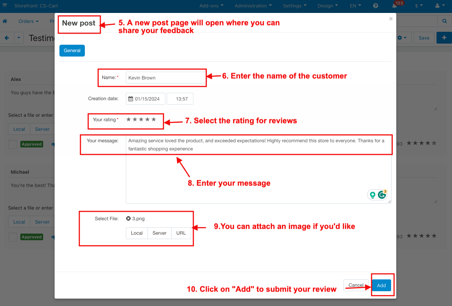452x306 pixels.
Task: Click the fifth rating star in Michael's post
Action: tap(434, 236)
